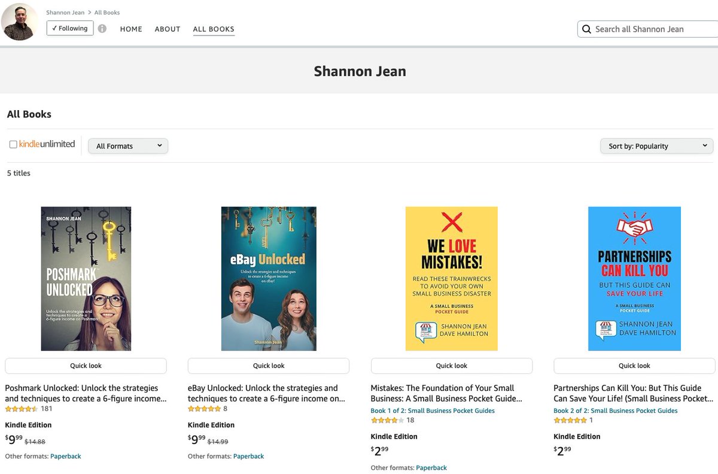Click the $2.99 price of Partnerships book

coord(562,451)
